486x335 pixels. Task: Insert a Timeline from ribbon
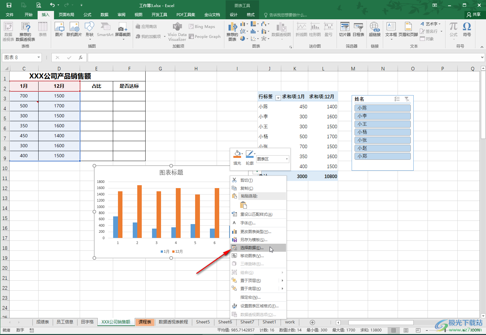(358, 30)
